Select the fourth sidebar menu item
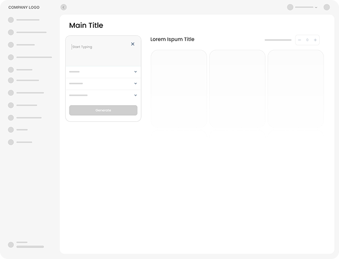339x259 pixels. point(33,57)
